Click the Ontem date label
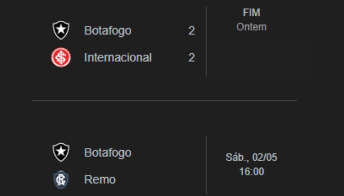Viewport: 344px width, 196px height. click(251, 27)
